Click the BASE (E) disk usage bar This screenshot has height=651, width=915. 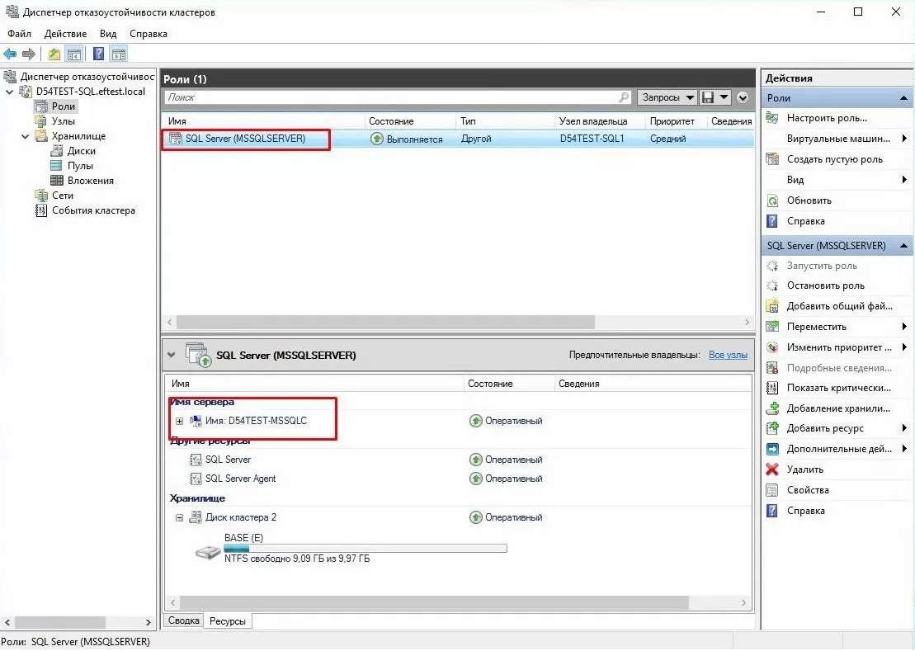[366, 549]
